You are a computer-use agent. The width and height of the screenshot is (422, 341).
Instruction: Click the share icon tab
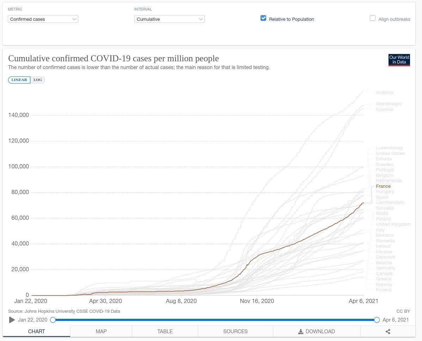pos(388,331)
